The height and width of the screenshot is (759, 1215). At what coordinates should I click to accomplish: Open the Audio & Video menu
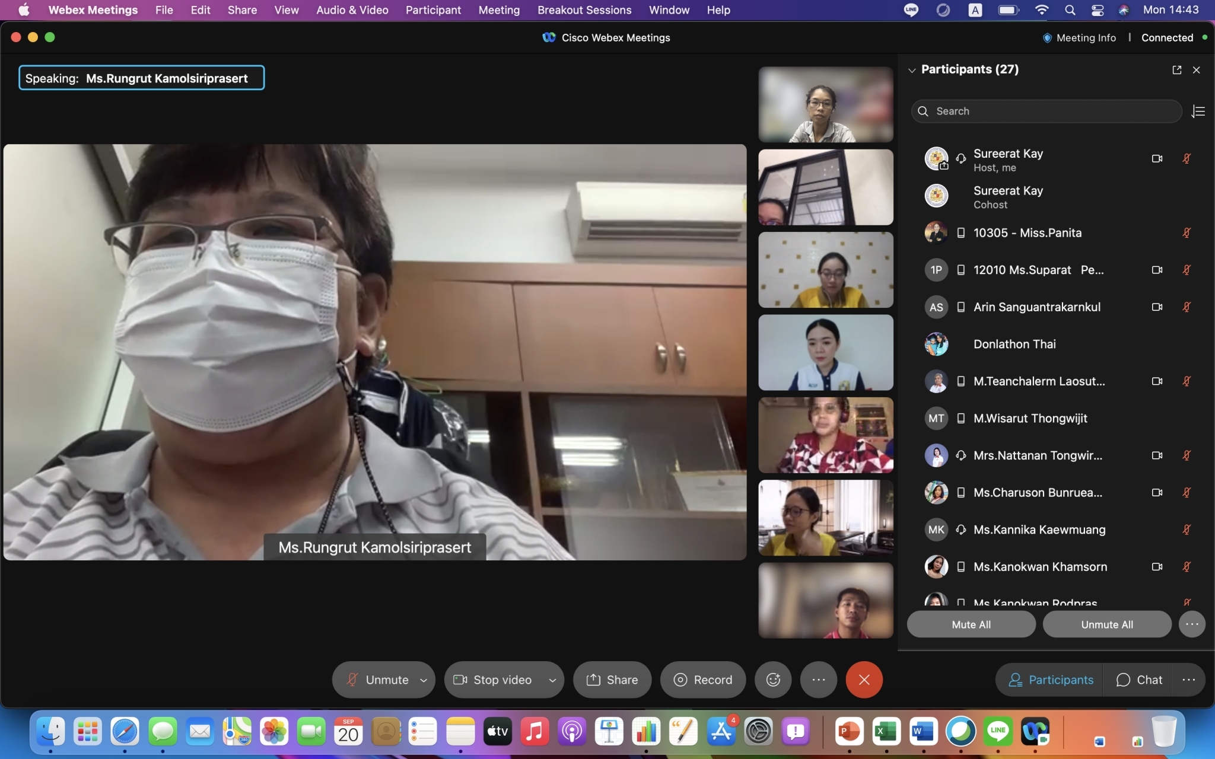pos(352,10)
